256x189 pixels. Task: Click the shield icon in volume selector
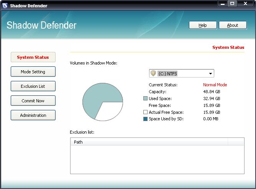153,73
